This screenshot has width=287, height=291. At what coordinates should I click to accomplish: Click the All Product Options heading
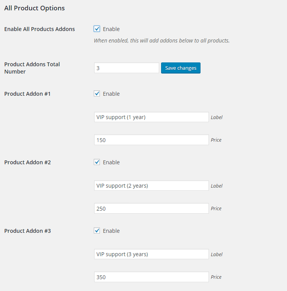click(34, 8)
